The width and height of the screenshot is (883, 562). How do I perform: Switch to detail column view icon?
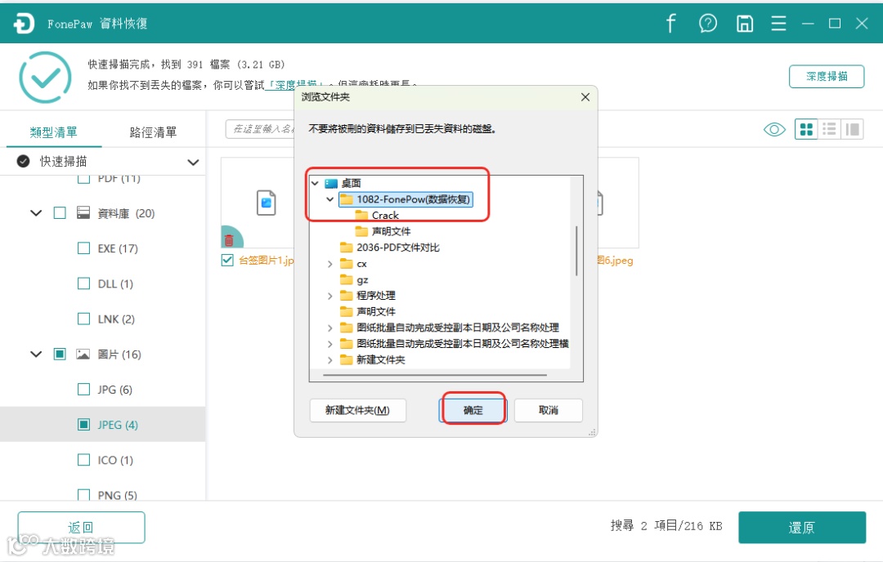coord(852,129)
